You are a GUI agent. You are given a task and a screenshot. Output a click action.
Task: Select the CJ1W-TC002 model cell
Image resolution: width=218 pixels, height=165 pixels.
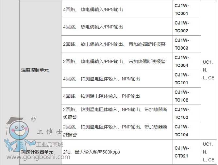(x=182, y=27)
